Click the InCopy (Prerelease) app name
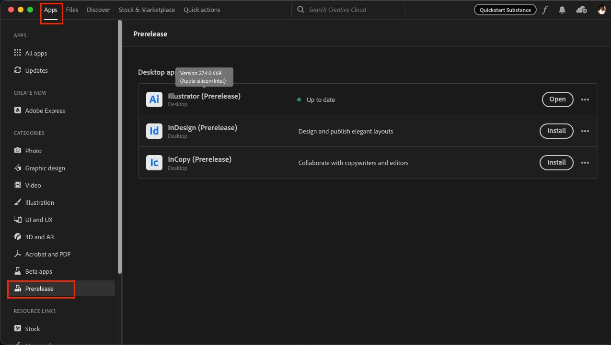This screenshot has height=345, width=611. (200, 159)
